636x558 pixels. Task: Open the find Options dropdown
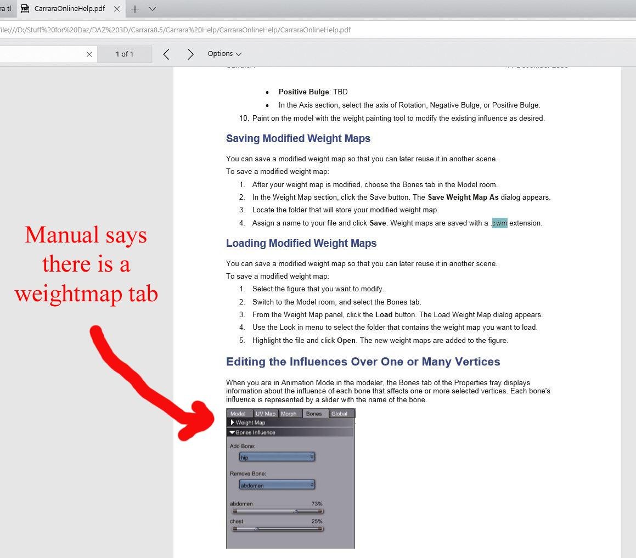coord(224,54)
